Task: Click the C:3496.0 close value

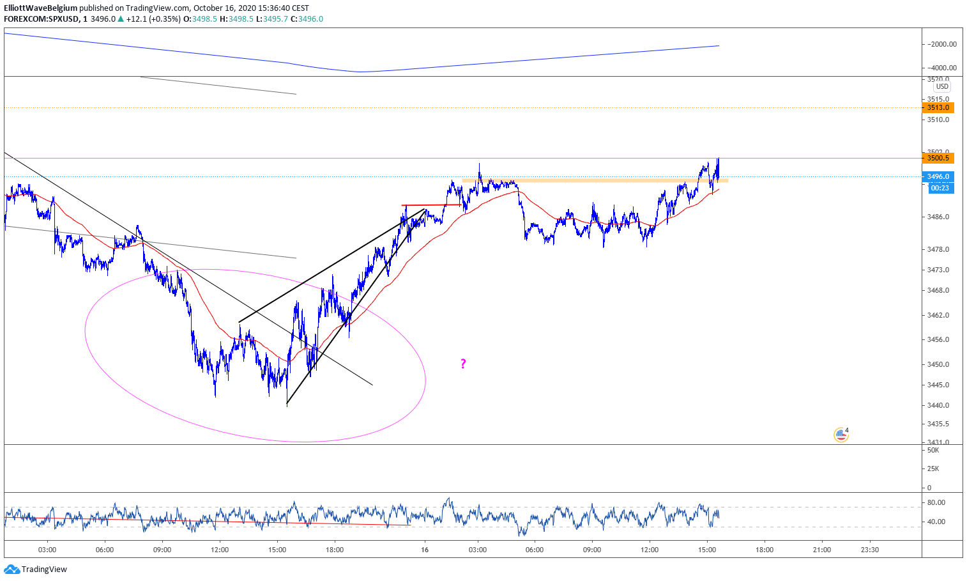Action: (307, 19)
